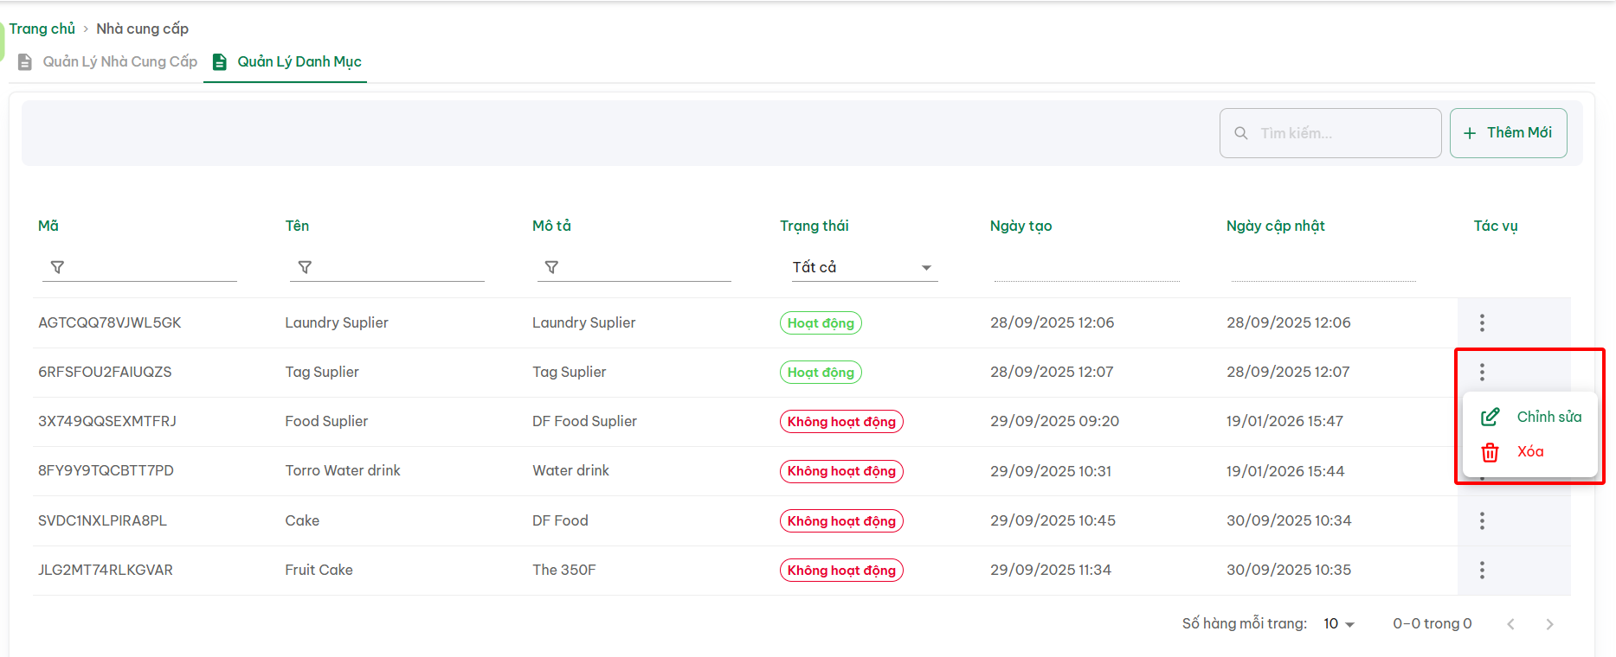
Task: Click the Thêm Mới button
Action: tap(1508, 133)
